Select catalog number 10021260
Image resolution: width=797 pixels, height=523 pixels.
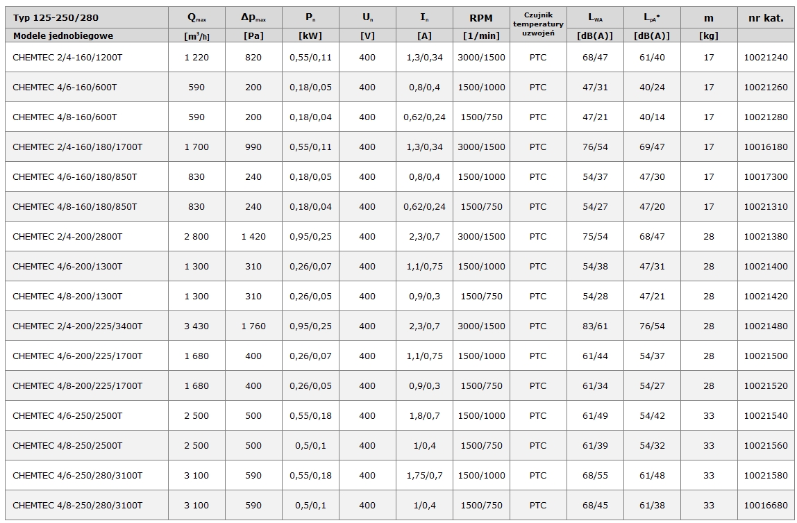[765, 88]
